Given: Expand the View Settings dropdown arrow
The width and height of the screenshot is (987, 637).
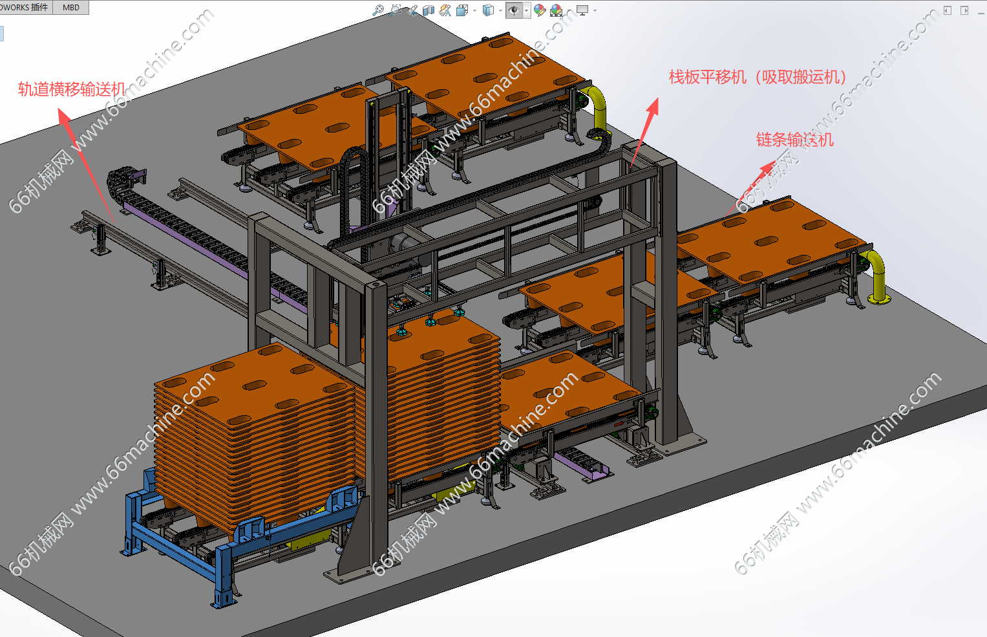Looking at the screenshot, I should 595,10.
